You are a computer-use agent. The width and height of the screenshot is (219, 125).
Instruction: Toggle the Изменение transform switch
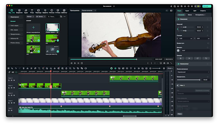(x=178, y=19)
